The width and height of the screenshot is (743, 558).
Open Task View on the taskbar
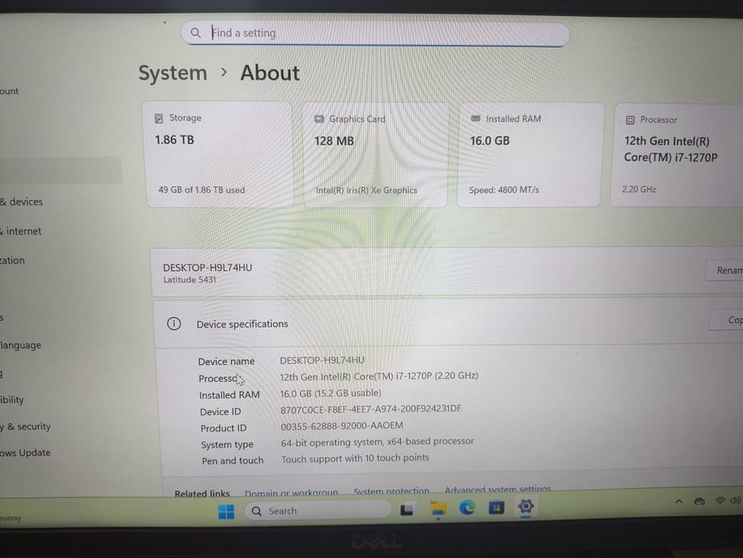(407, 510)
